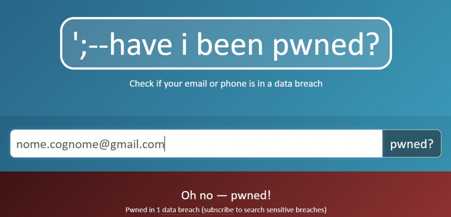Click the ';-- symbol in the logo
Viewport: 451px width, 217px height.
pyautogui.click(x=90, y=44)
